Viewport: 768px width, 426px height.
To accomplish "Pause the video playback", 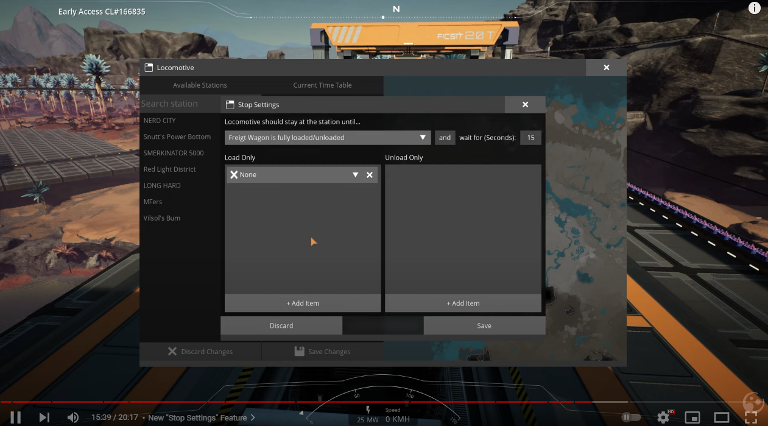I will (16, 417).
